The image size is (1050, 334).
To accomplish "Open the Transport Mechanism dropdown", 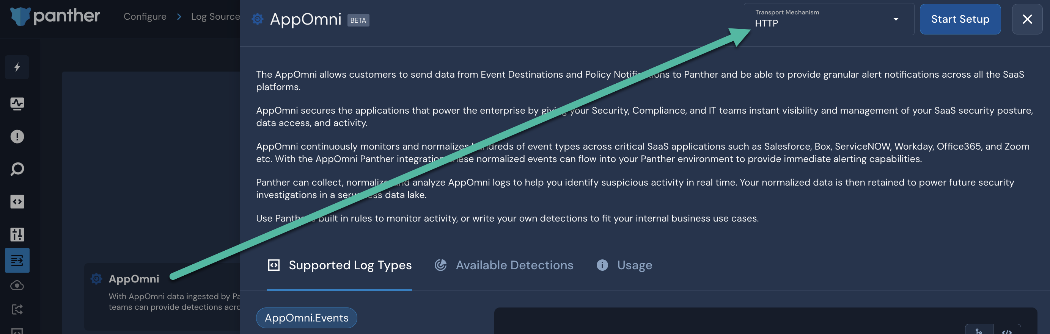I will [x=828, y=19].
